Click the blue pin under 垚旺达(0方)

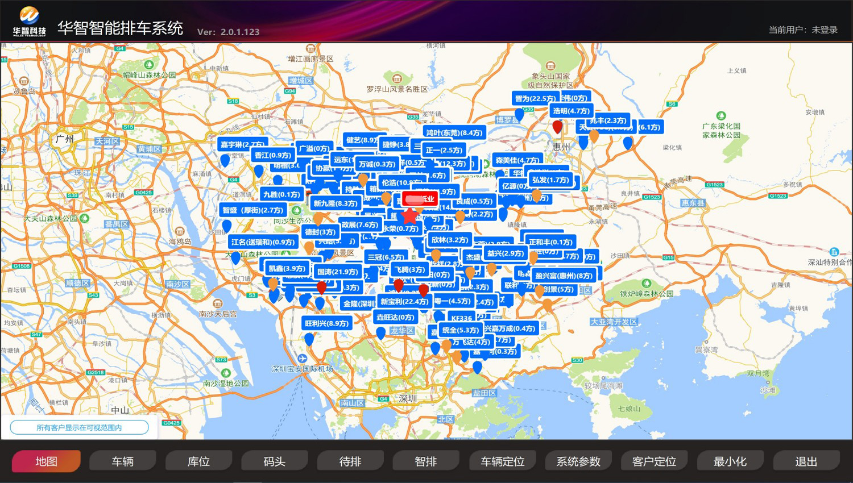pos(380,333)
